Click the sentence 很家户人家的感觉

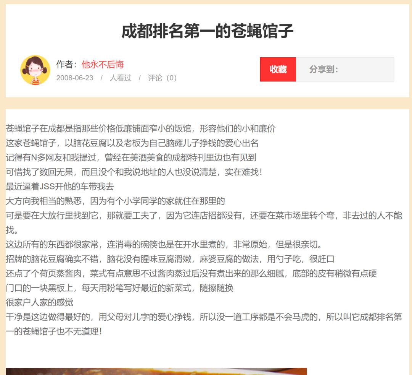point(39,302)
